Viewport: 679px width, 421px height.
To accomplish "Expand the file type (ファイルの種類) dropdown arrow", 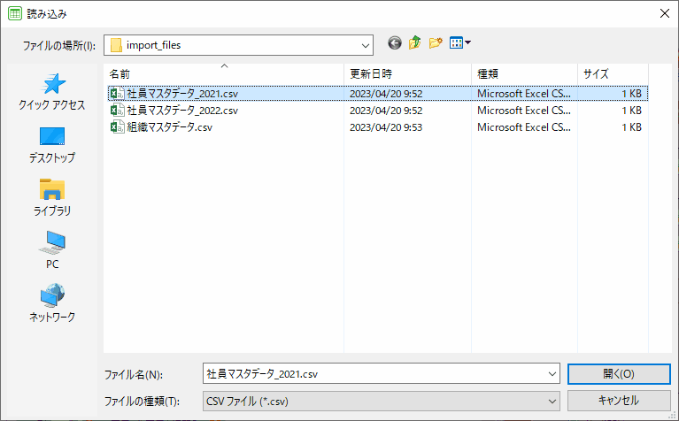I will 552,402.
